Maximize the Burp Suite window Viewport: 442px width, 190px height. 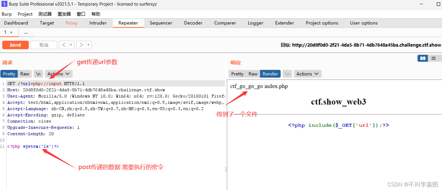tap(438, 4)
